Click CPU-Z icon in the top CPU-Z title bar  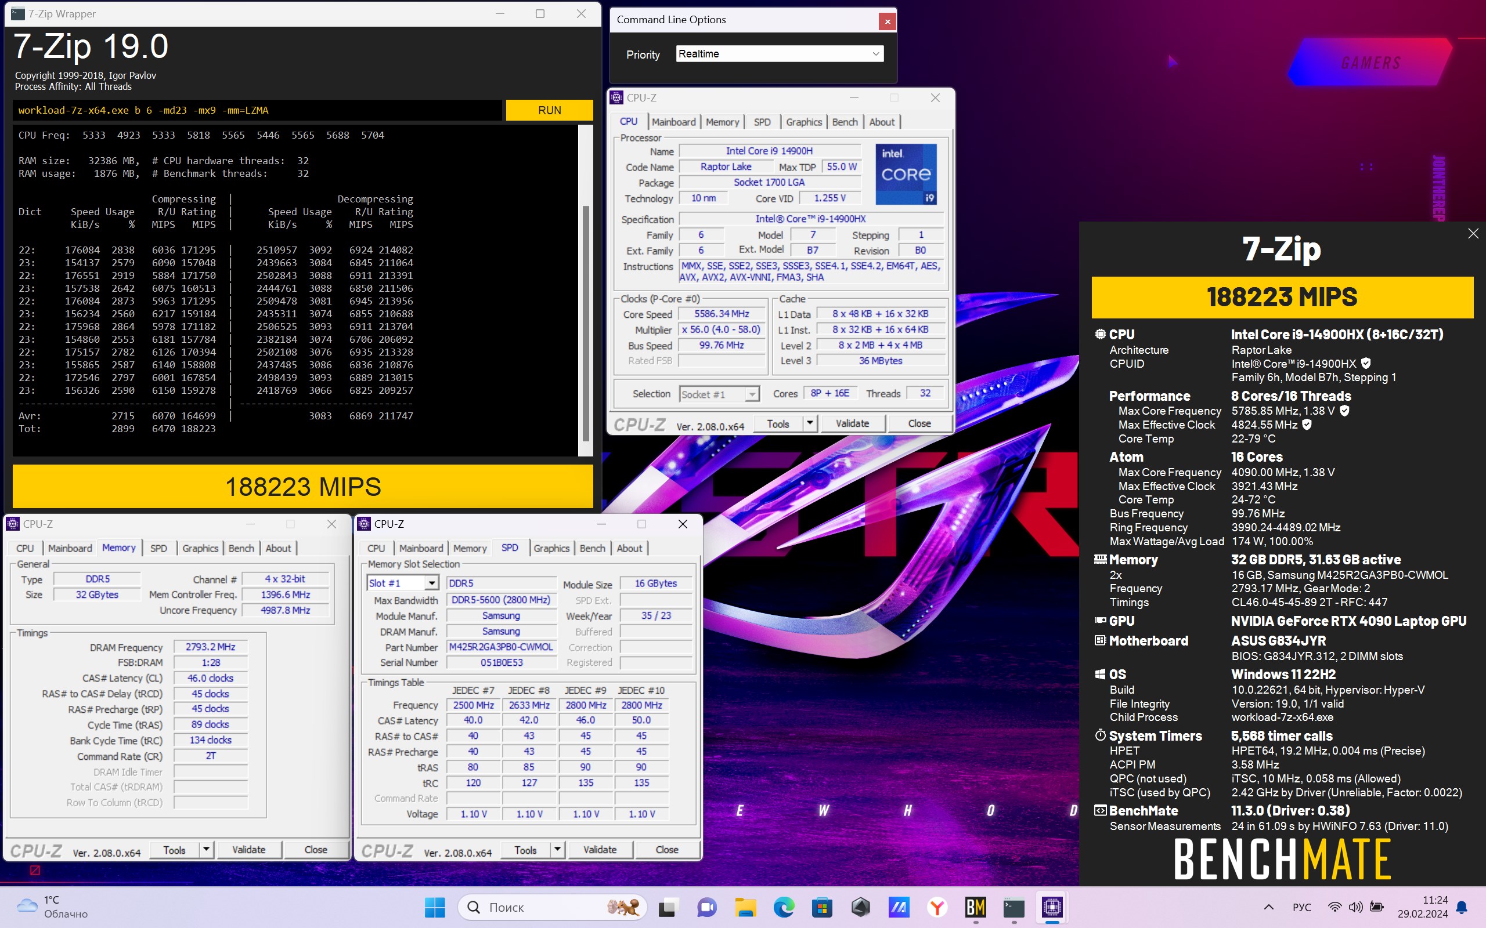click(616, 97)
